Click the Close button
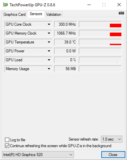 [x=113, y=155]
